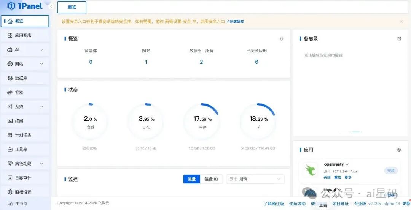Open the 项目地址 footer link

click(341, 204)
